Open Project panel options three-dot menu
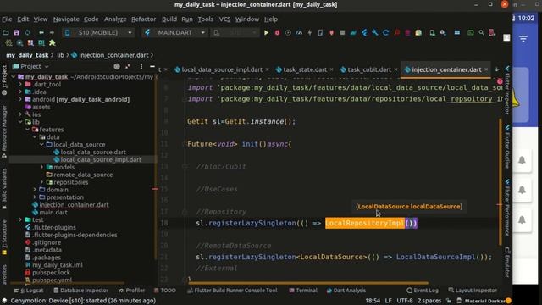This screenshot has height=305, width=542. click(x=141, y=66)
